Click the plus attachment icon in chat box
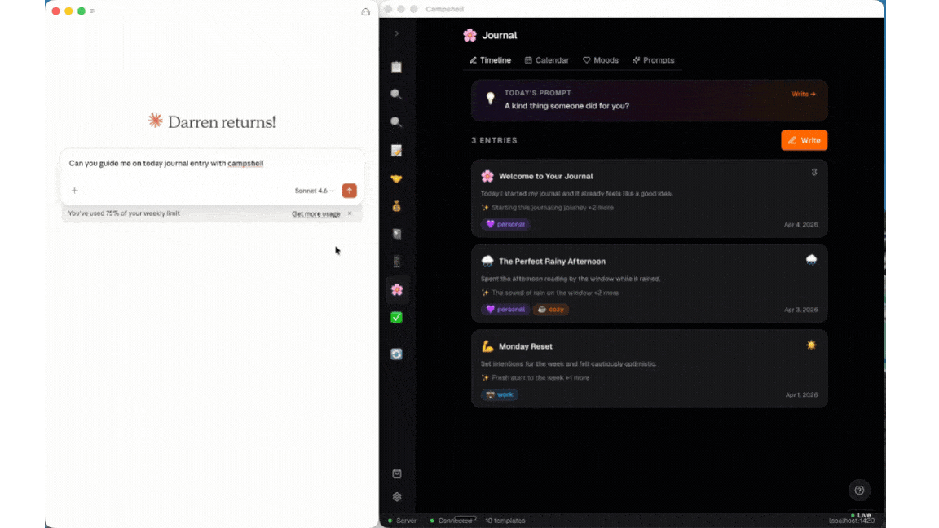 point(75,191)
